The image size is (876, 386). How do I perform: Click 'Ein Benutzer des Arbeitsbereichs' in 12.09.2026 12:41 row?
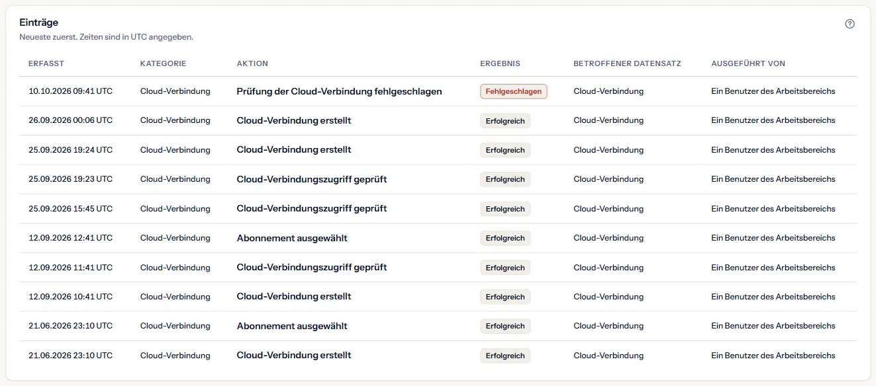click(773, 238)
